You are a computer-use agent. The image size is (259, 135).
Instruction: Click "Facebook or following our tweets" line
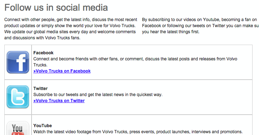coord(201,26)
